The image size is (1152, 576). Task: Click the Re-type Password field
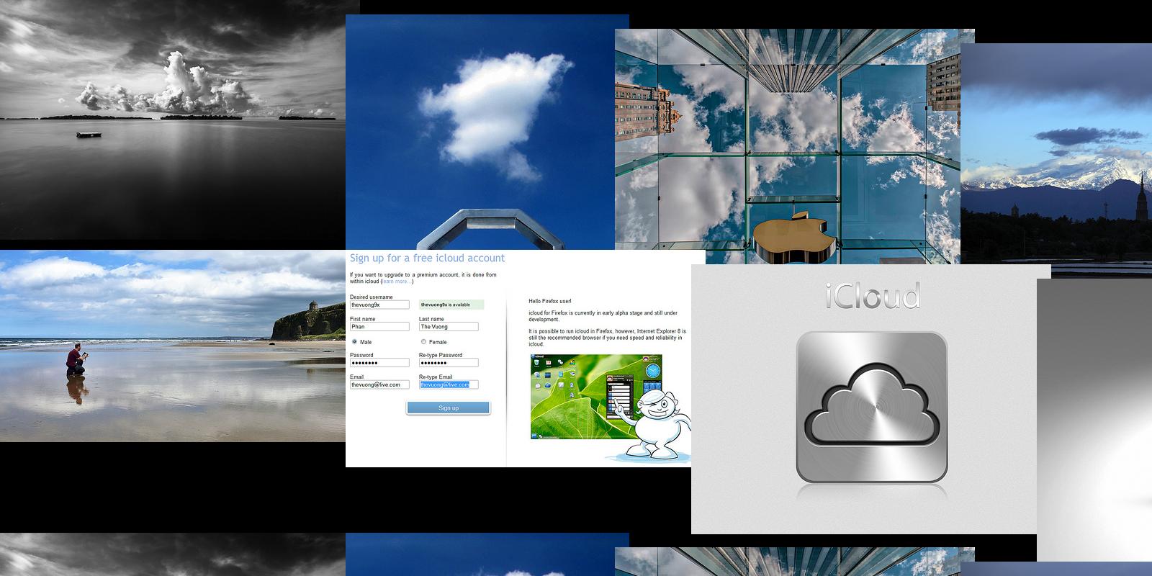click(x=449, y=363)
